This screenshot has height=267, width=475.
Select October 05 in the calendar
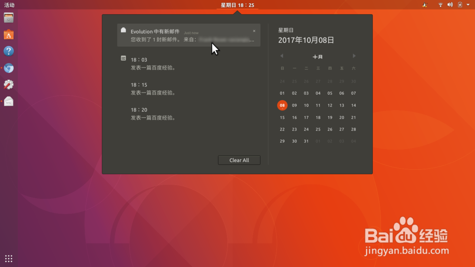330,93
